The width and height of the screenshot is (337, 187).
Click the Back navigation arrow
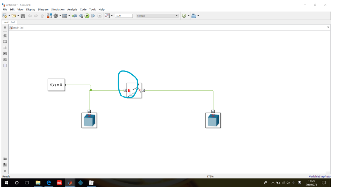30,15
